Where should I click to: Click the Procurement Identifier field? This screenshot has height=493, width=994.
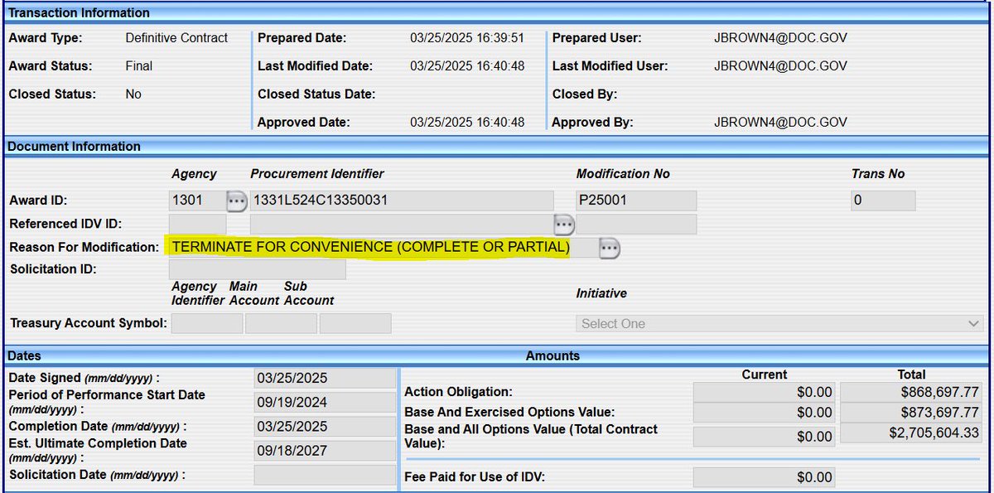coord(402,201)
